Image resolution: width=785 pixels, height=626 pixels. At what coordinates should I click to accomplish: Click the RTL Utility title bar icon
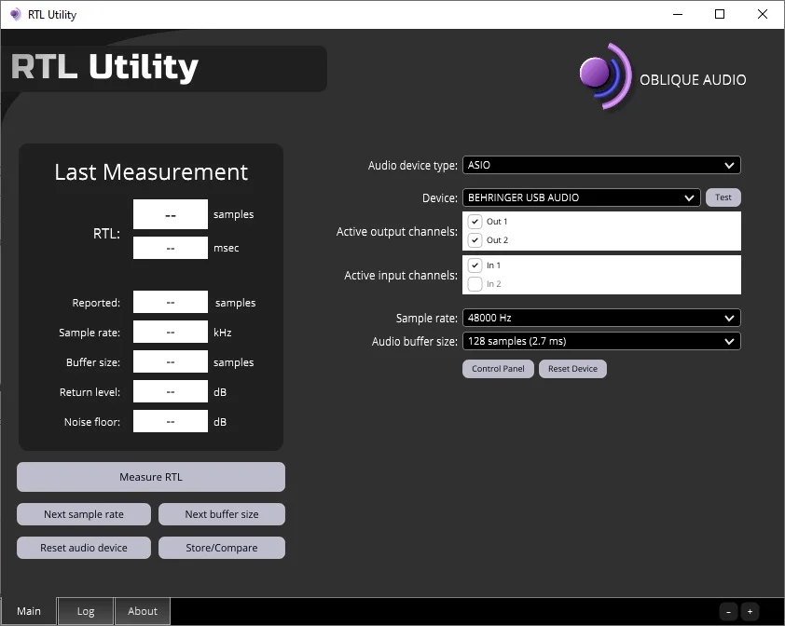click(x=15, y=14)
